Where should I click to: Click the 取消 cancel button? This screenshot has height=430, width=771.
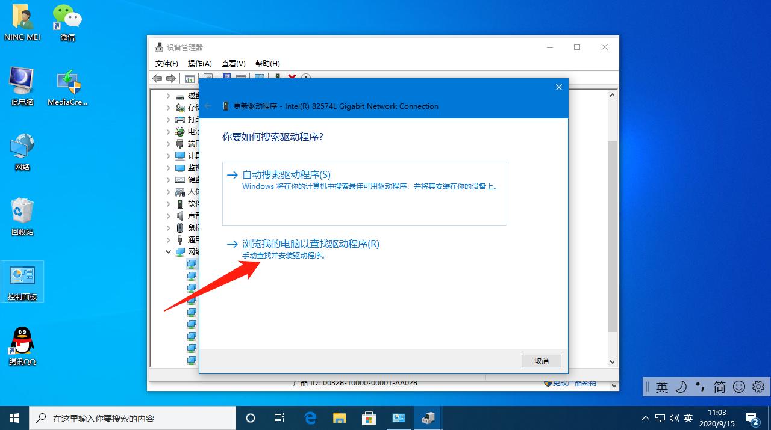pyautogui.click(x=540, y=361)
